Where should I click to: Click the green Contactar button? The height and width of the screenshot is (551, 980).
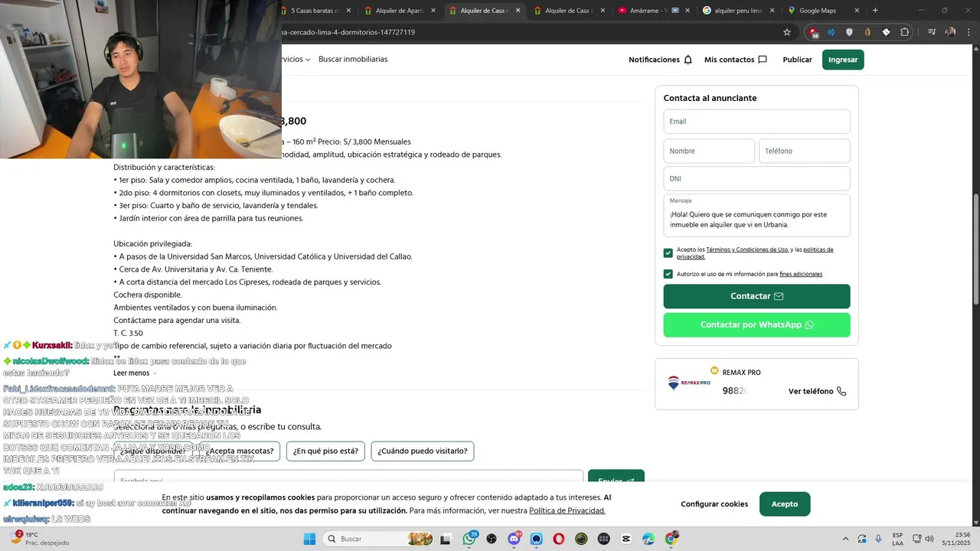click(x=756, y=296)
